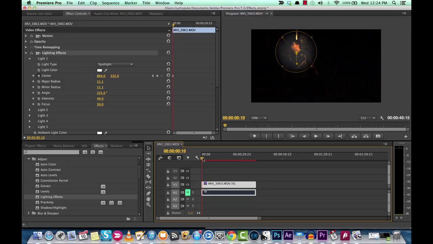Click the Extract button
433x244 pixels.
pyautogui.click(x=366, y=136)
